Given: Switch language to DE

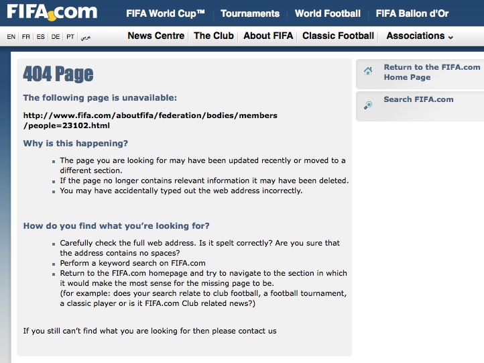Looking at the screenshot, I should coord(56,37).
